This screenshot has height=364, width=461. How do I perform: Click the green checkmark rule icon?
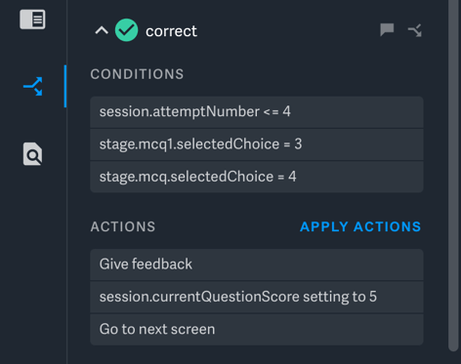coord(126,30)
